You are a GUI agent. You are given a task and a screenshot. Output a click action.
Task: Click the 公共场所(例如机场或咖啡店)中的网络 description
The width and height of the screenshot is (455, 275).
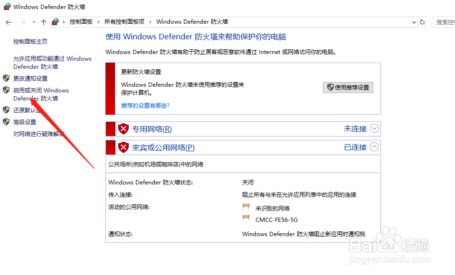click(x=156, y=165)
